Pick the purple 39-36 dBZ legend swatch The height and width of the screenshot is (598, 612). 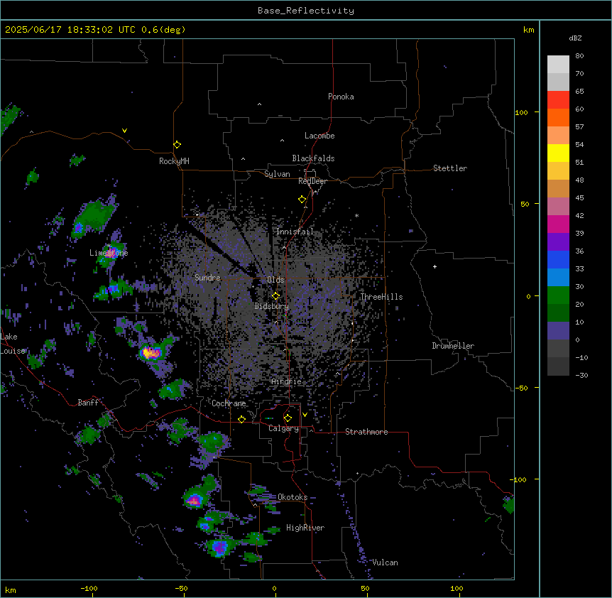point(558,242)
